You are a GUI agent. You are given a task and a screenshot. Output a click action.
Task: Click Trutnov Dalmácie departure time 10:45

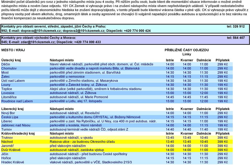204,138
